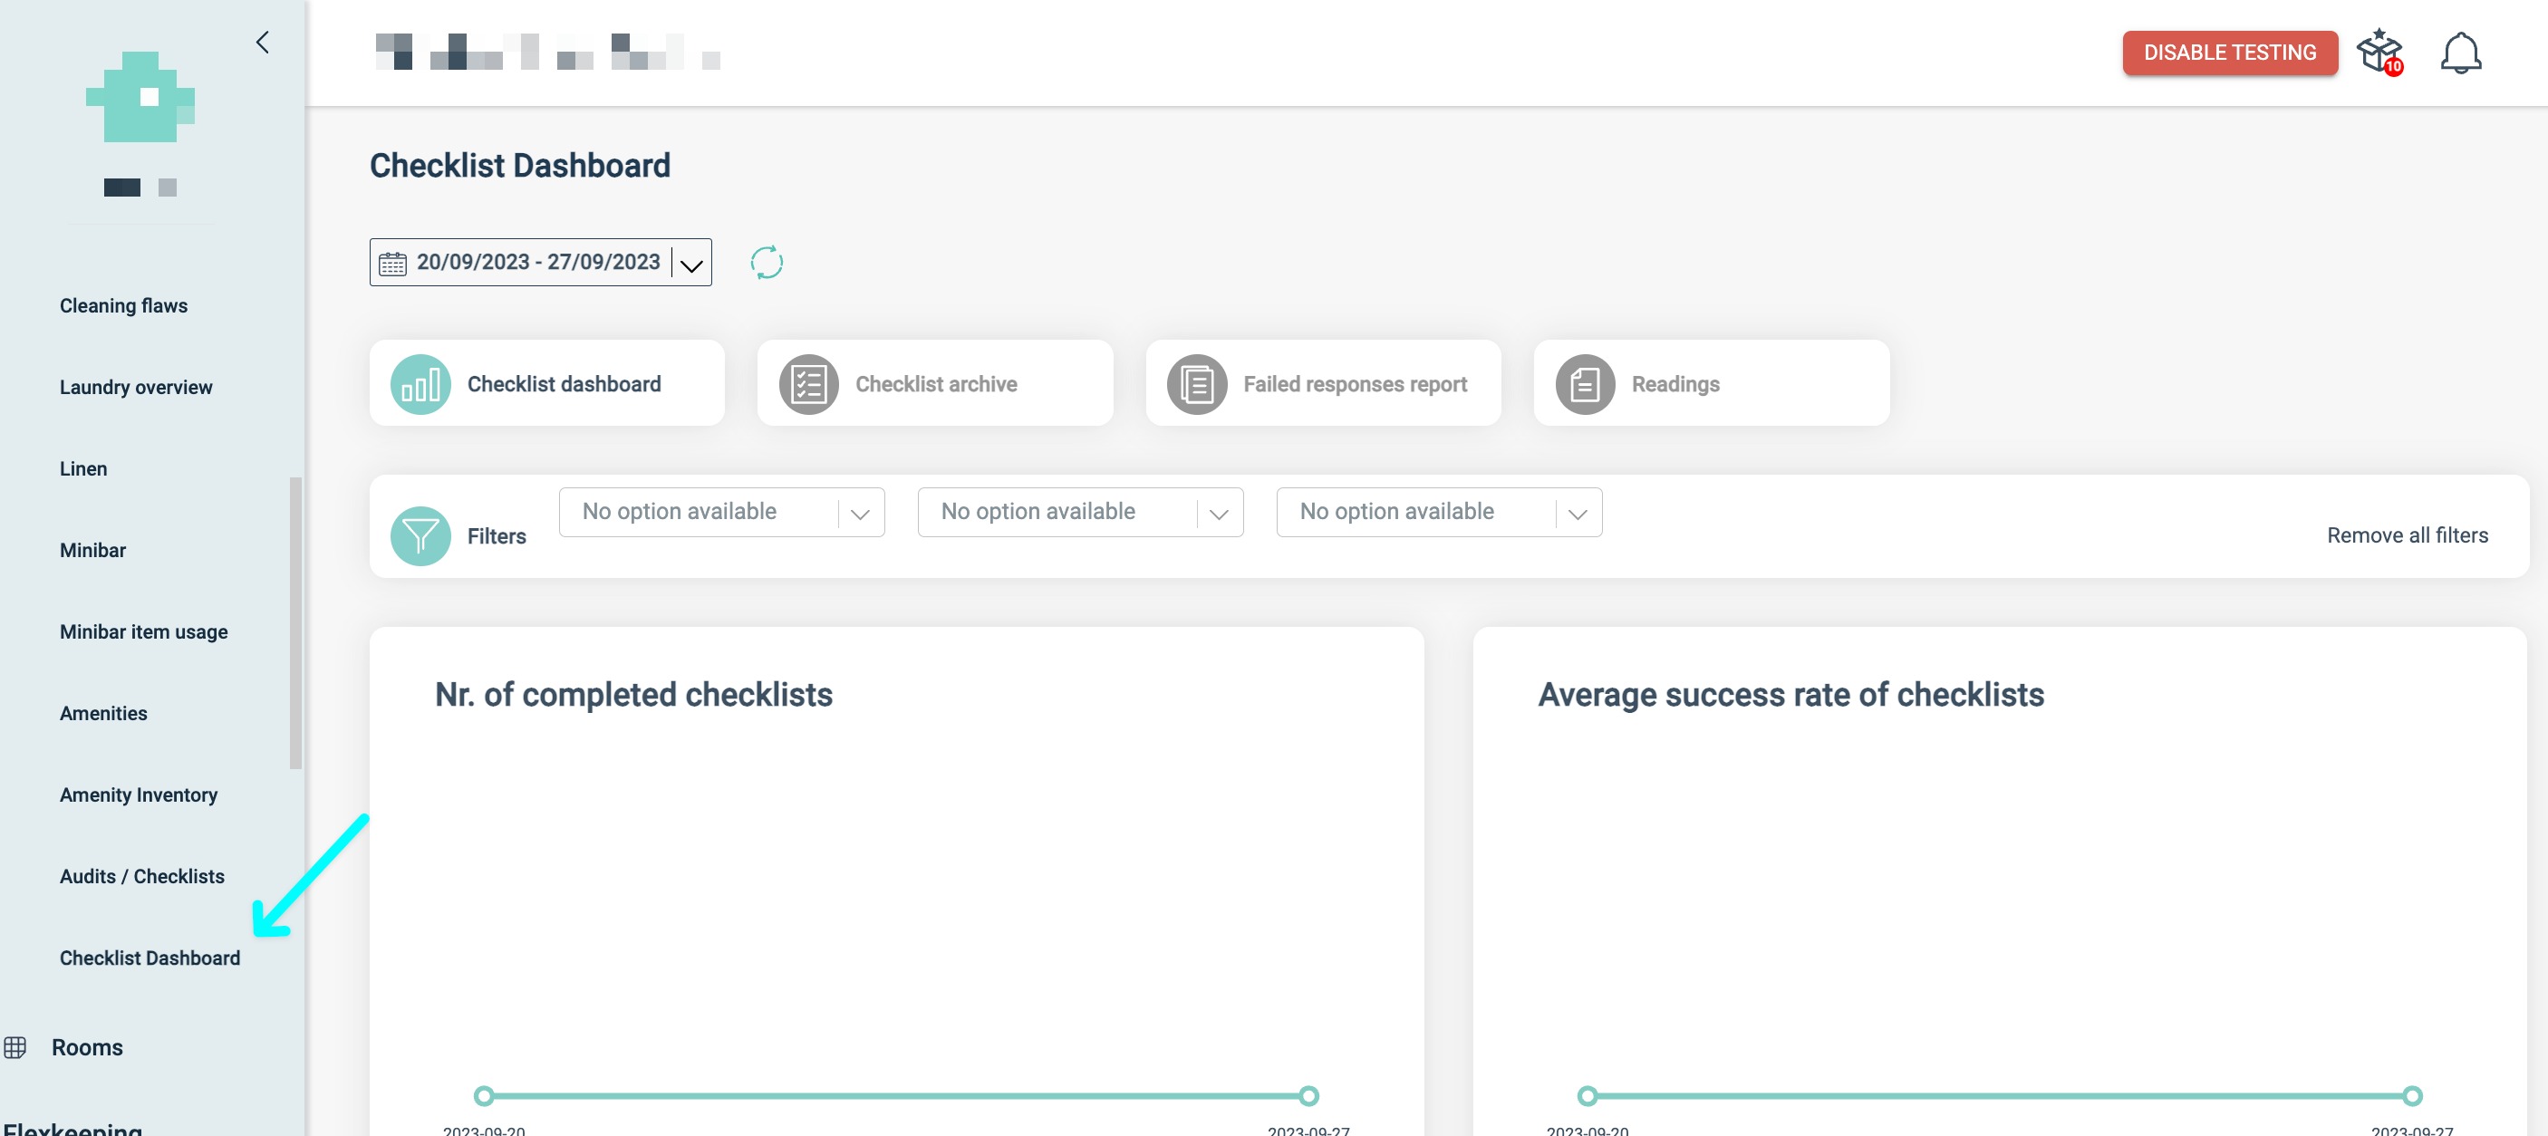This screenshot has width=2548, height=1136.
Task: Click the sidebar vertical scrollbar
Action: coord(294,623)
